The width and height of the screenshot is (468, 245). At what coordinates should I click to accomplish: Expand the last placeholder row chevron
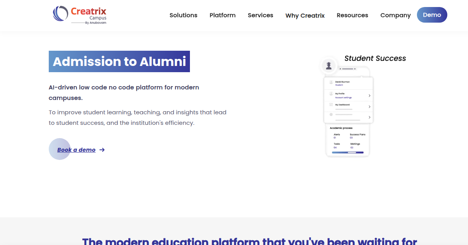click(369, 117)
